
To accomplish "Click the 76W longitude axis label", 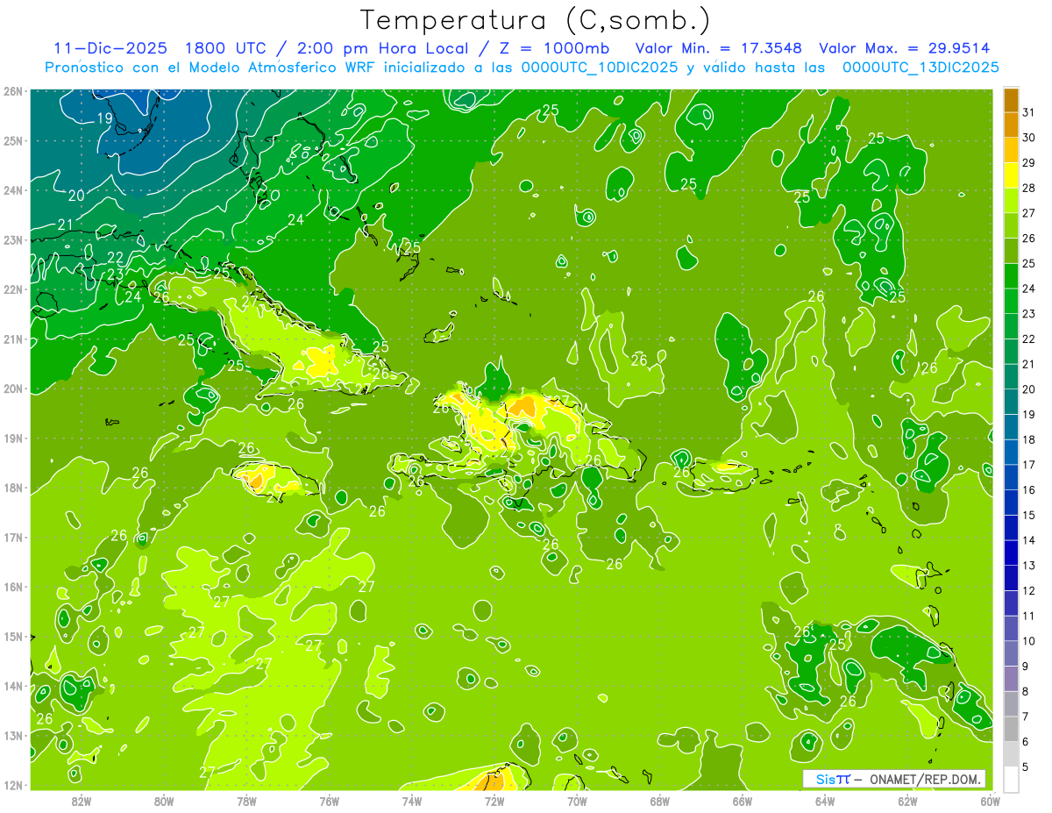I will click(329, 801).
